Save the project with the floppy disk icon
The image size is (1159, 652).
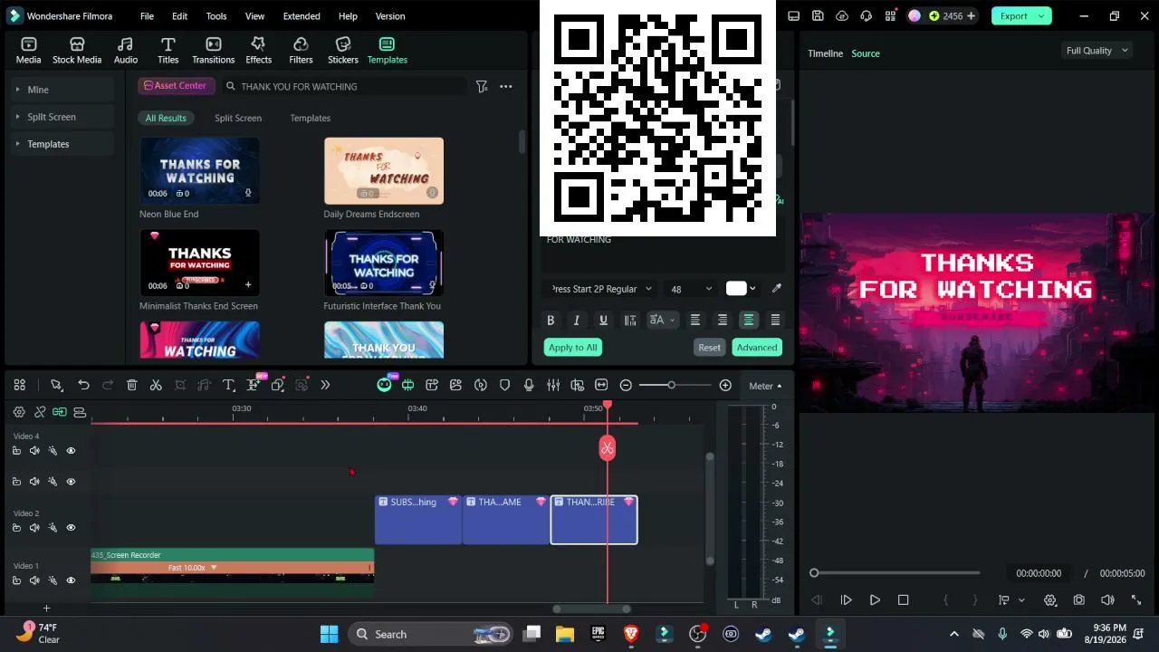click(x=818, y=16)
